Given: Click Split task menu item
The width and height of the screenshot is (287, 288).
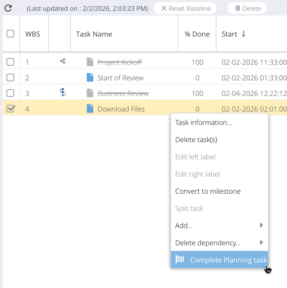Looking at the screenshot, I should click(219, 209).
